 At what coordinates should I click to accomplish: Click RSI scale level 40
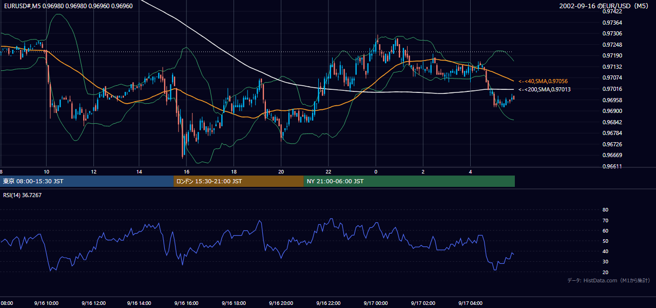(605, 251)
